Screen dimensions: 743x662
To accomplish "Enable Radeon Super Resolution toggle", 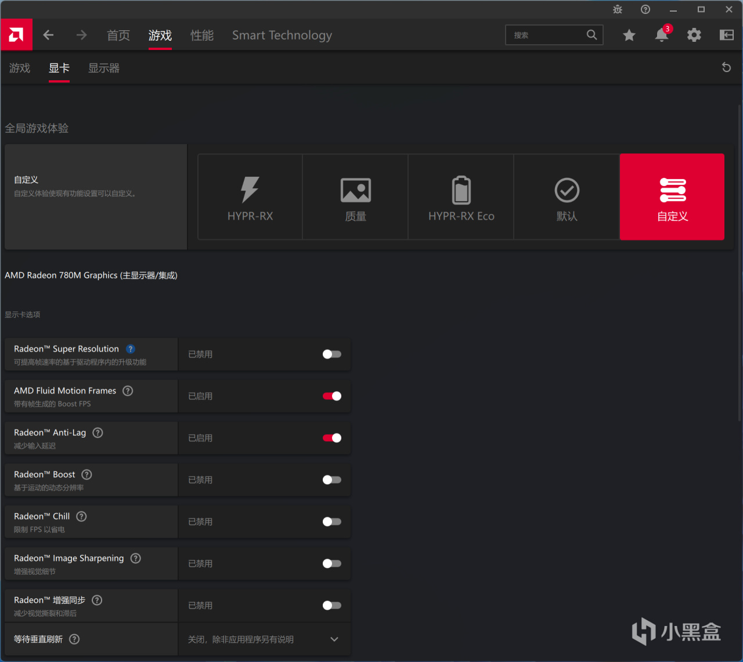I will point(332,355).
